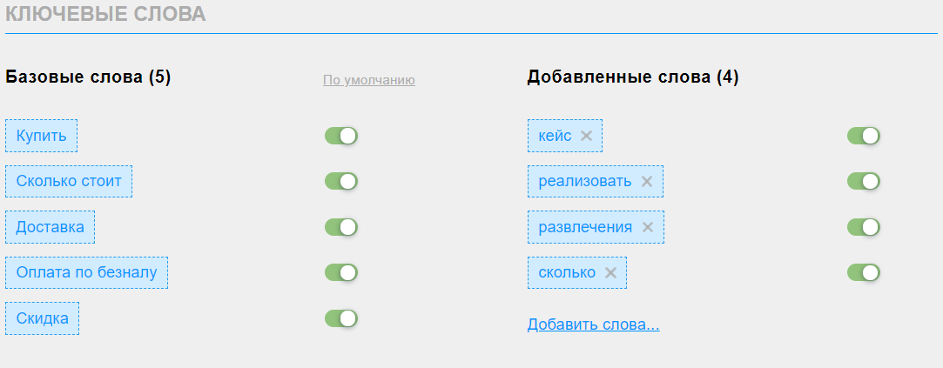The height and width of the screenshot is (368, 943).
Task: Select the Оплата по безналу tag
Action: coord(86,273)
